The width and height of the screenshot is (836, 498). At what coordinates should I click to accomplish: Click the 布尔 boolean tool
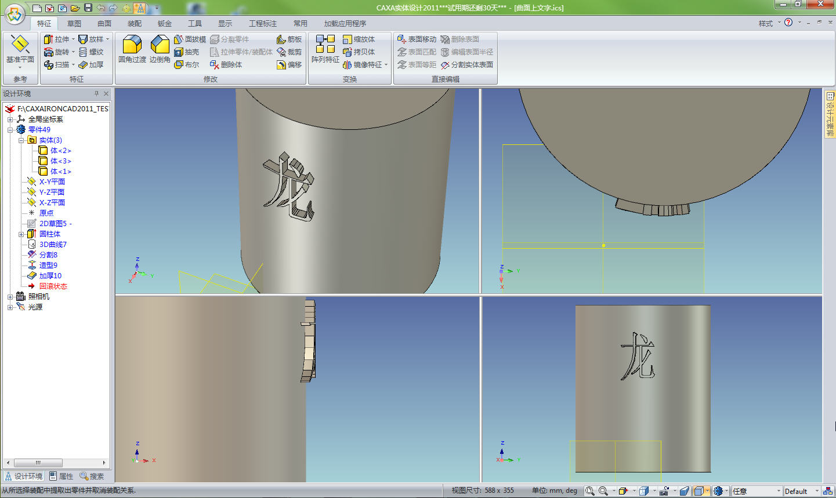coord(187,65)
